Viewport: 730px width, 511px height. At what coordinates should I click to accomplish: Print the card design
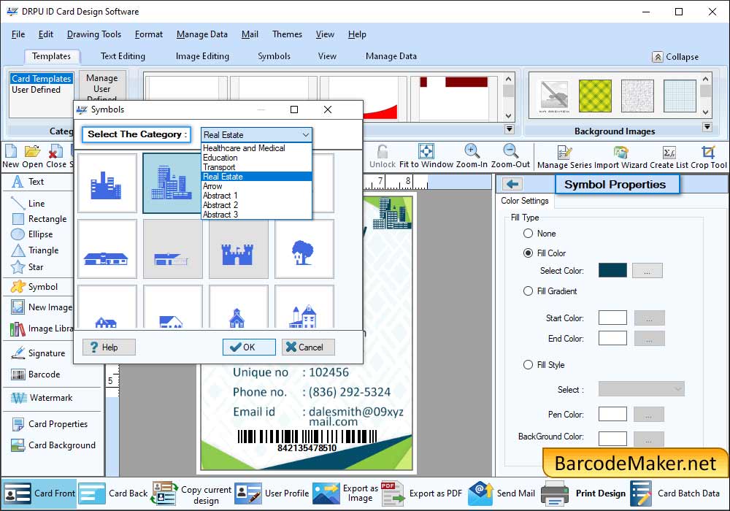(x=584, y=493)
